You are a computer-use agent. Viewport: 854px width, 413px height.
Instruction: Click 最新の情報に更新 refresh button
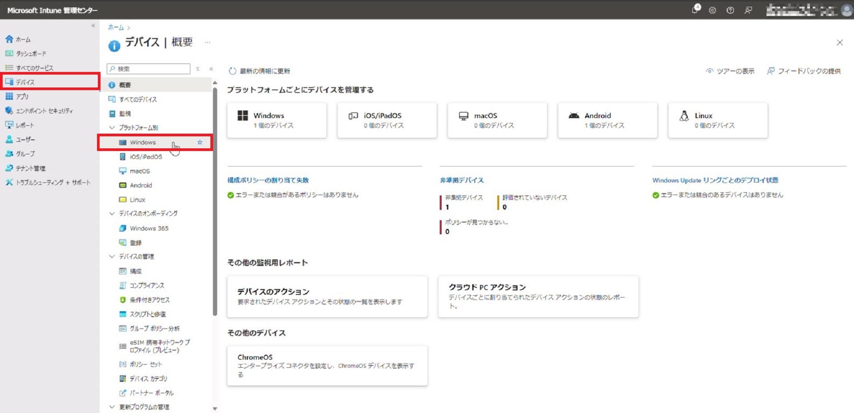(259, 71)
